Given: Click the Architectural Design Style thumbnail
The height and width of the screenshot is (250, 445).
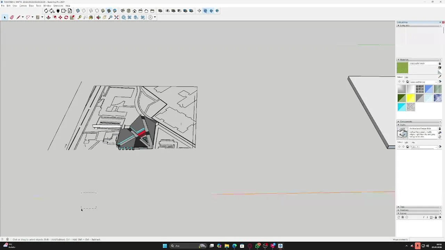Looking at the screenshot, I should coord(402,133).
